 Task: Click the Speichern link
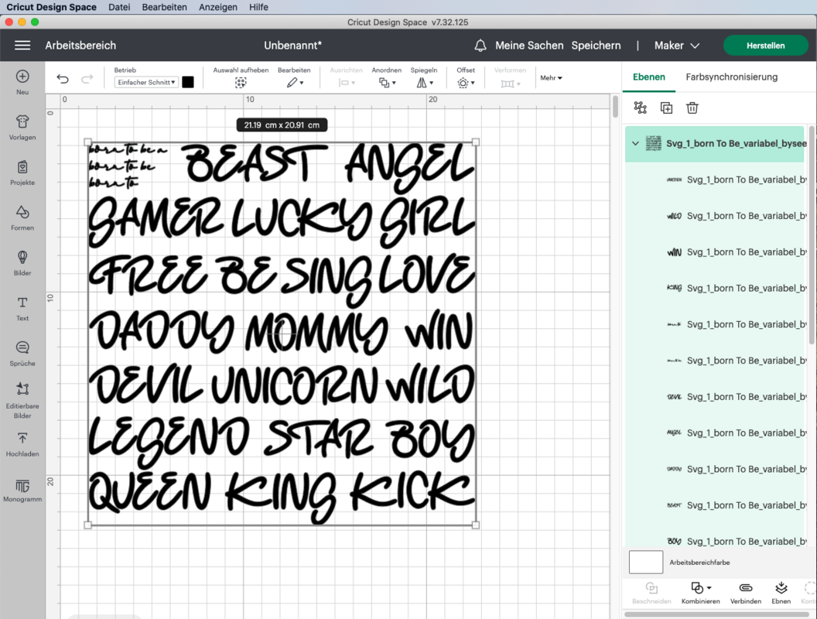click(x=596, y=46)
